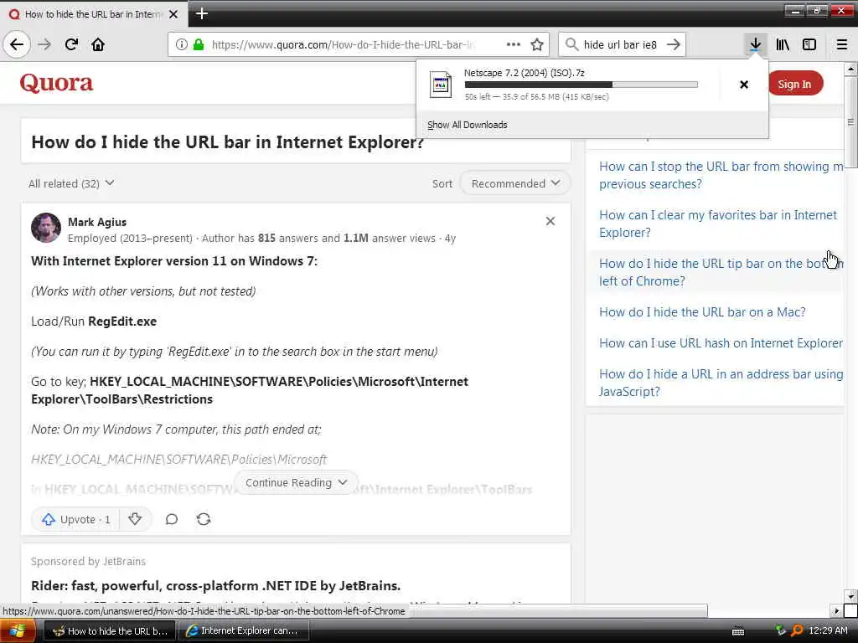This screenshot has width=858, height=643.
Task: Open 'clear my favorites bar' question
Action: [x=718, y=224]
